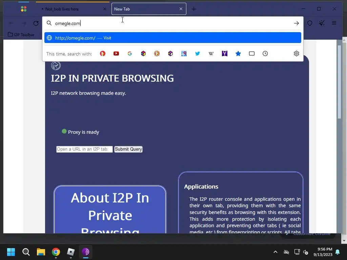
Task: Search with orange-ringed duck engine icon
Action: [x=157, y=53]
